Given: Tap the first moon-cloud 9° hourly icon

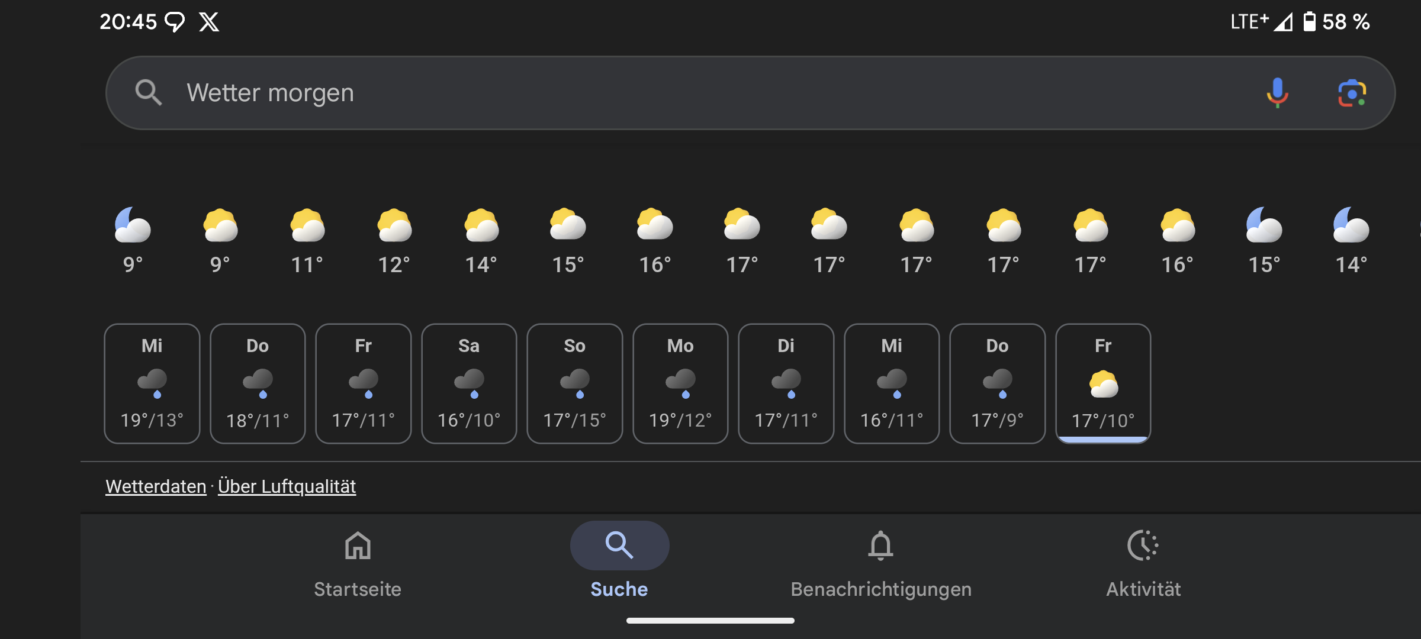Looking at the screenshot, I should coord(133,225).
